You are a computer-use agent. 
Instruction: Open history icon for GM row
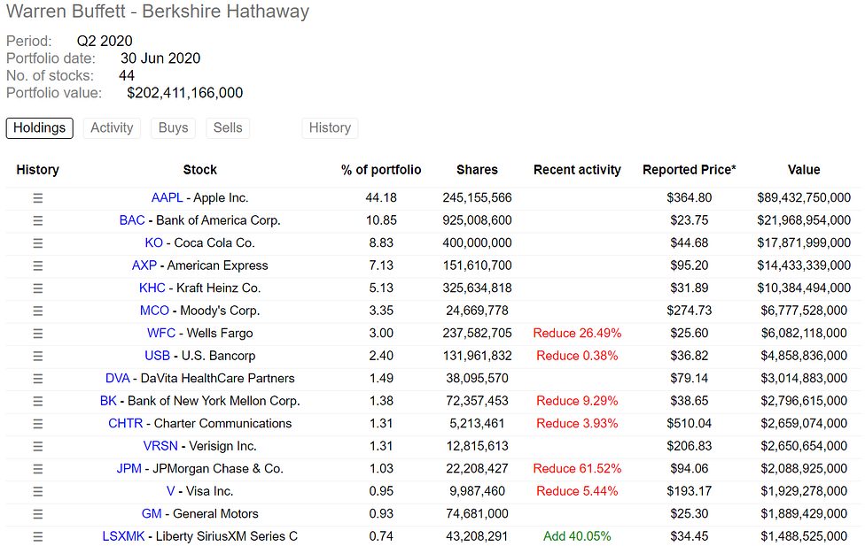(x=37, y=514)
